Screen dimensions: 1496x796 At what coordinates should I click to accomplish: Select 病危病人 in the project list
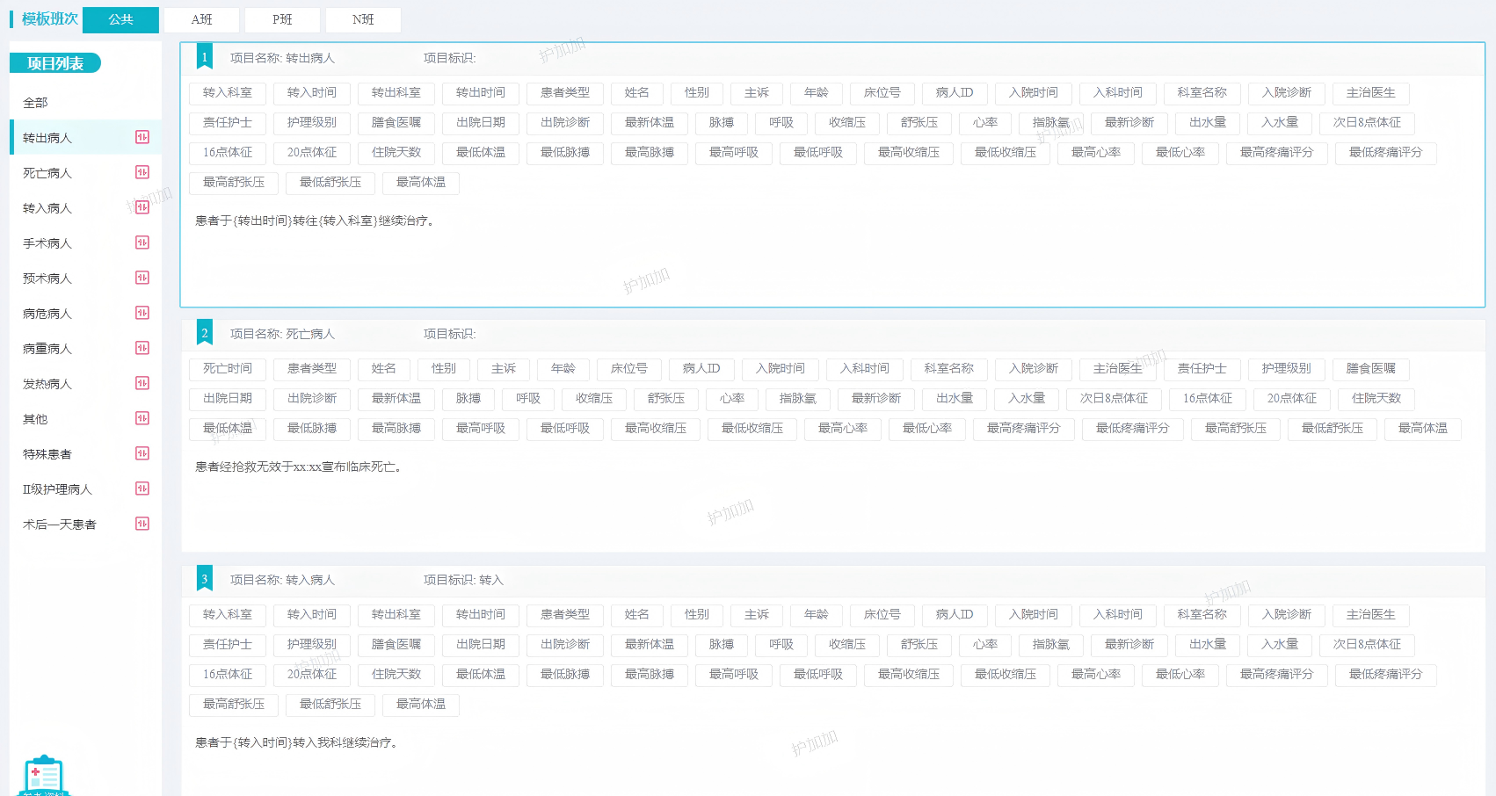(85, 314)
